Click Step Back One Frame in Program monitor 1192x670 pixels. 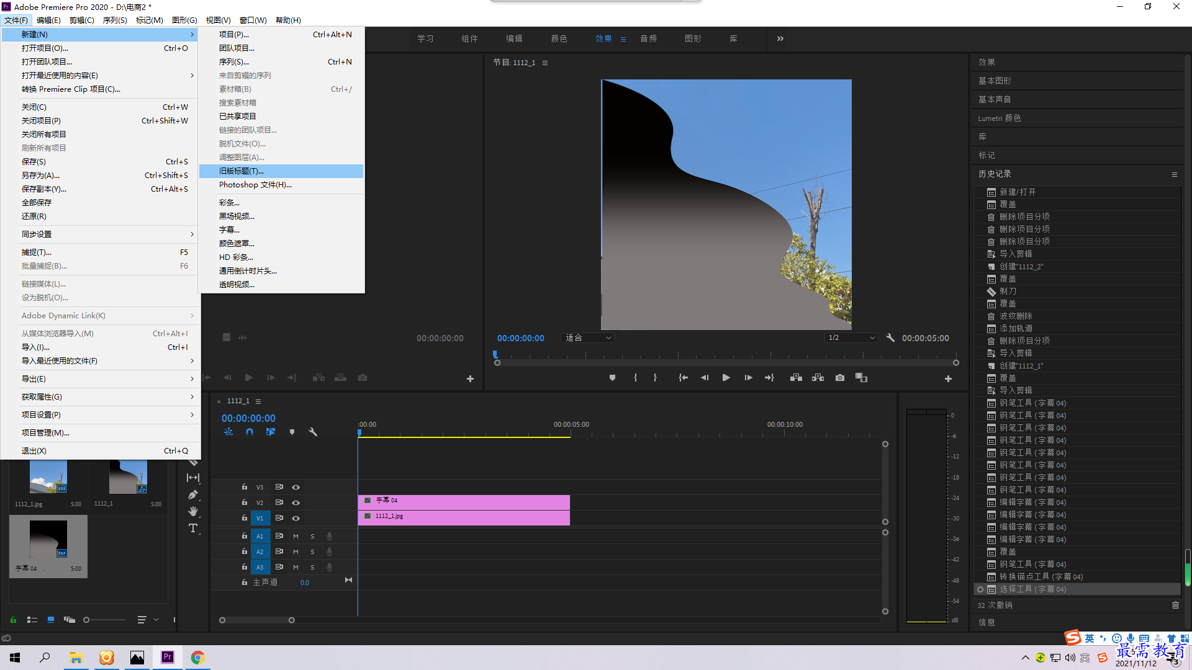705,378
